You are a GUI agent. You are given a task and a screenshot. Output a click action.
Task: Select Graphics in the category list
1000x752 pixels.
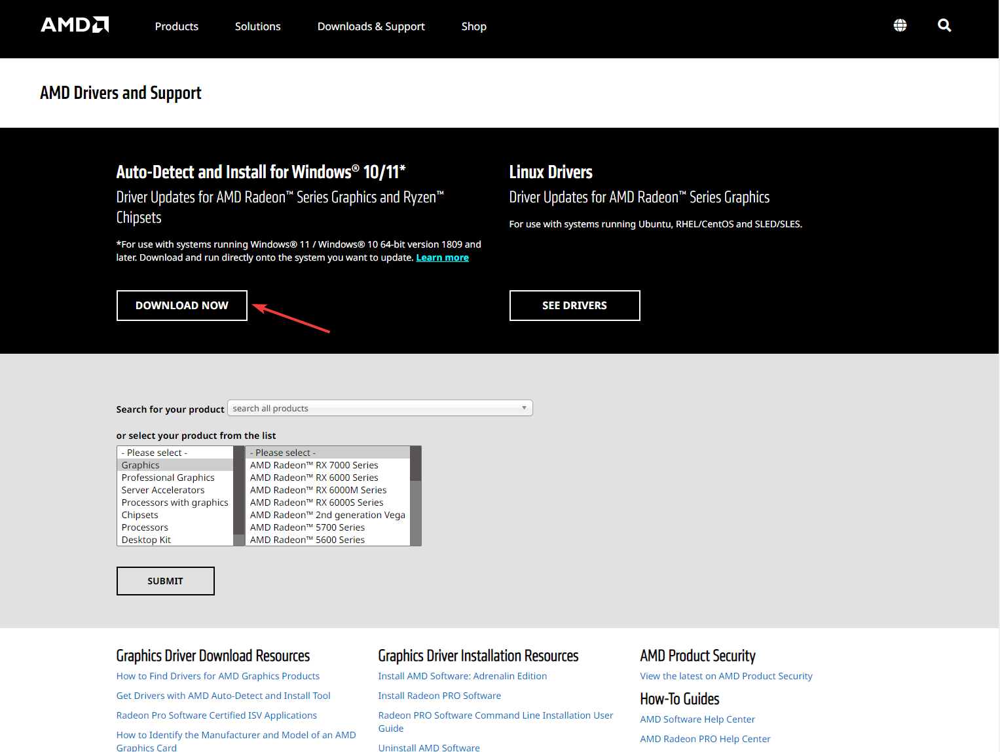175,465
